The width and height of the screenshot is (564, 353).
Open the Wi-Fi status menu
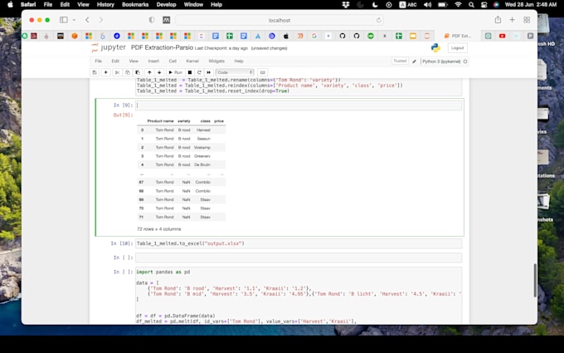(458, 4)
